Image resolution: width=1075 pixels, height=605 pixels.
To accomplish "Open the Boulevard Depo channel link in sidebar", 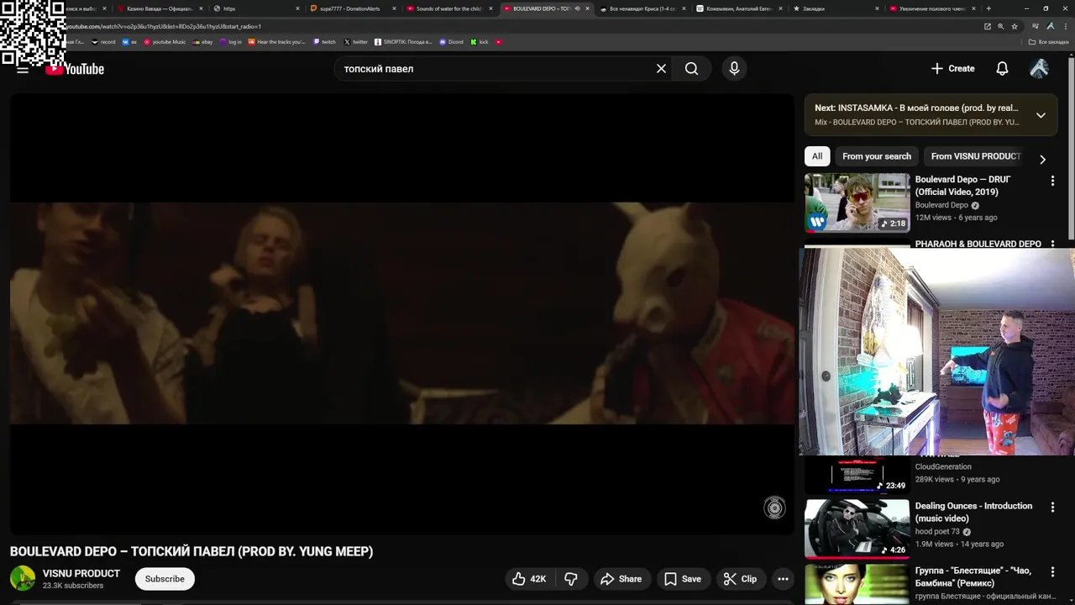I will pyautogui.click(x=941, y=205).
